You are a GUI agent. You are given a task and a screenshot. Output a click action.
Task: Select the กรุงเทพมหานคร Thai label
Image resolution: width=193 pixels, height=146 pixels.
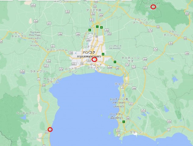[89, 57]
